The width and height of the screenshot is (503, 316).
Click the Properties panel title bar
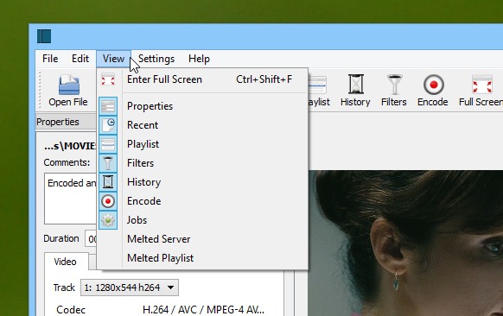click(66, 122)
